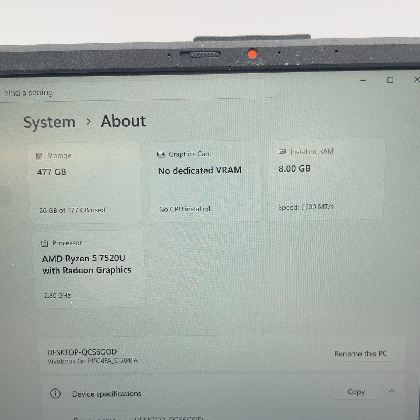Go back to System breadcrumb
Screen dimensions: 420x420
point(49,122)
